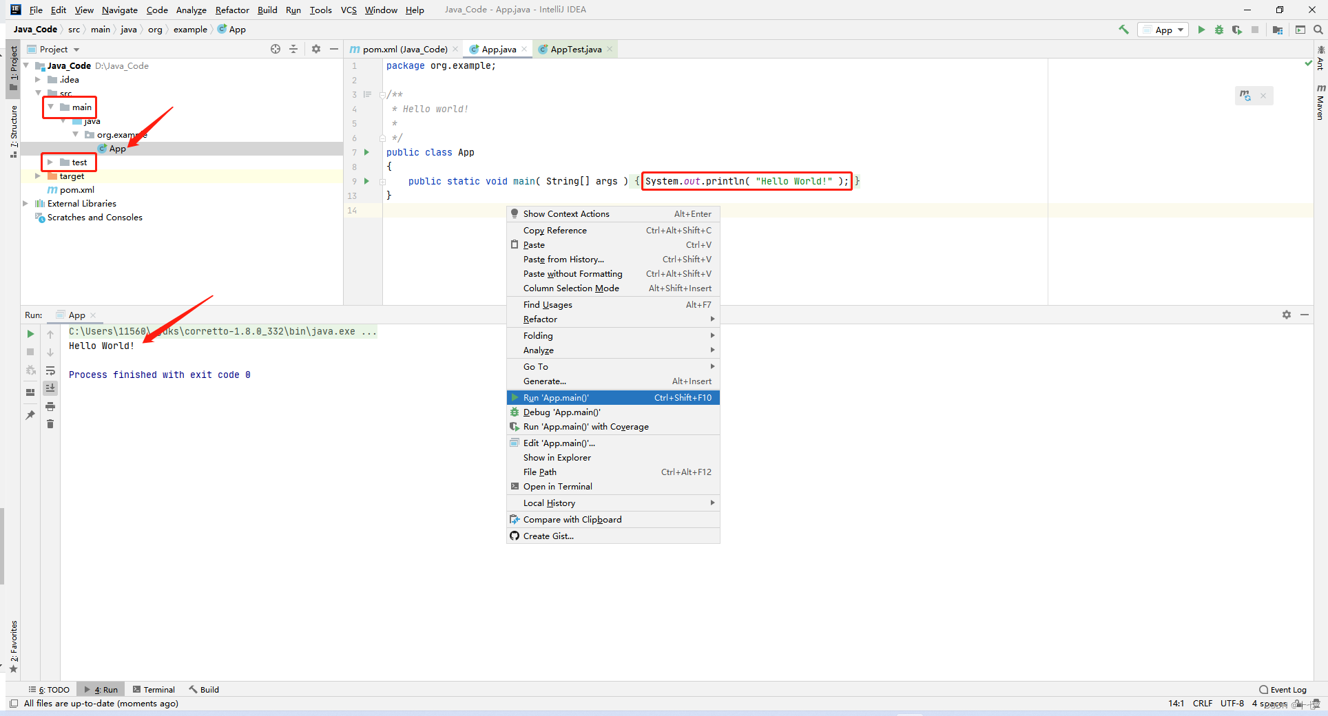Open the Structure side tool window
This screenshot has height=716, width=1328.
point(13,131)
